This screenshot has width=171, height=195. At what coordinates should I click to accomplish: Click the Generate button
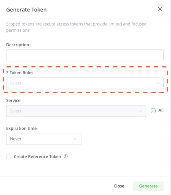[x=148, y=186]
